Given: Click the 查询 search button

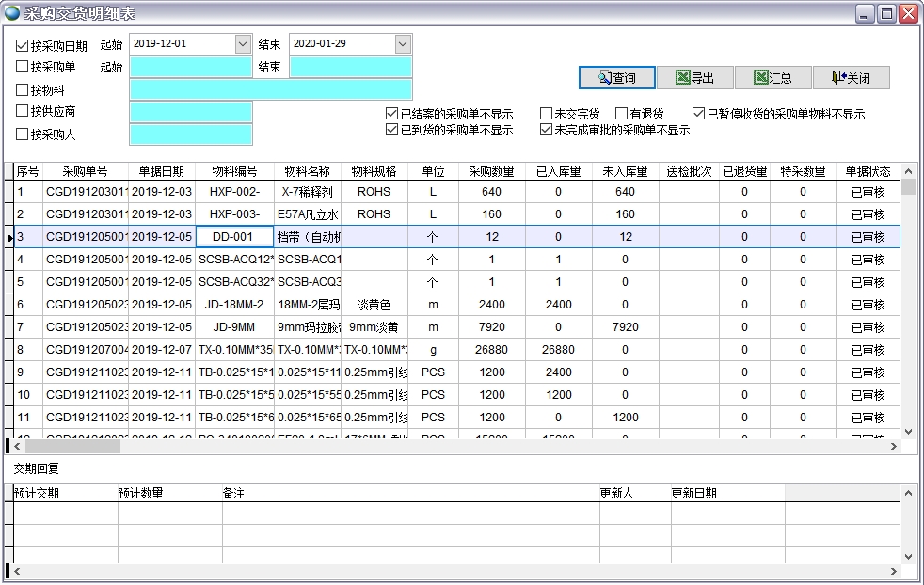Looking at the screenshot, I should [616, 78].
